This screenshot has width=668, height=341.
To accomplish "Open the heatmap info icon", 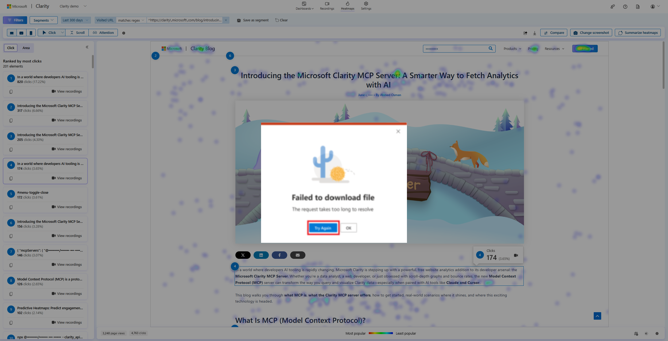I will 124,33.
